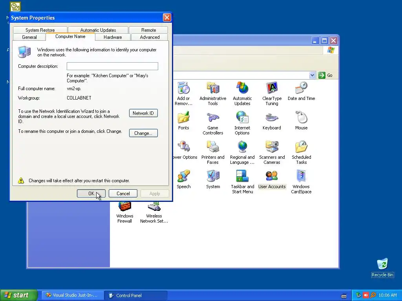Screen dimensions: 402x301
Task: Open System icon in Control Panel
Action: click(x=213, y=180)
